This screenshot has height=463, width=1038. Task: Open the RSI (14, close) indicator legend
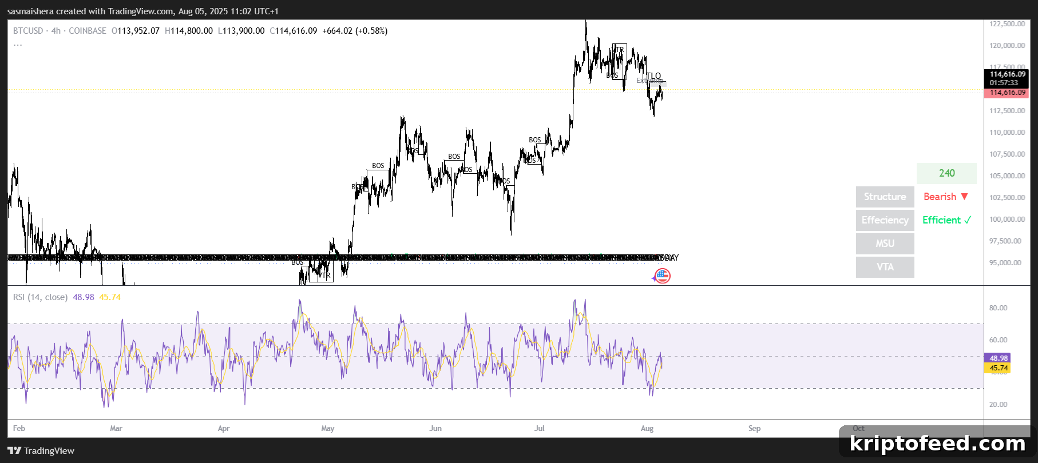pos(40,297)
